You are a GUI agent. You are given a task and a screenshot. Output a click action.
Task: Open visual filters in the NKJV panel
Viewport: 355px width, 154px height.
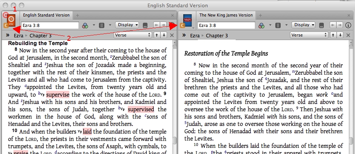click(261, 25)
